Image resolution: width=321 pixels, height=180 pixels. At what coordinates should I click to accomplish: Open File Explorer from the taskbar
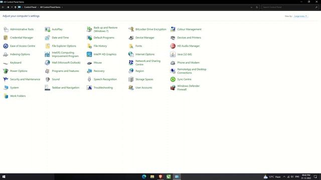pos(152,176)
